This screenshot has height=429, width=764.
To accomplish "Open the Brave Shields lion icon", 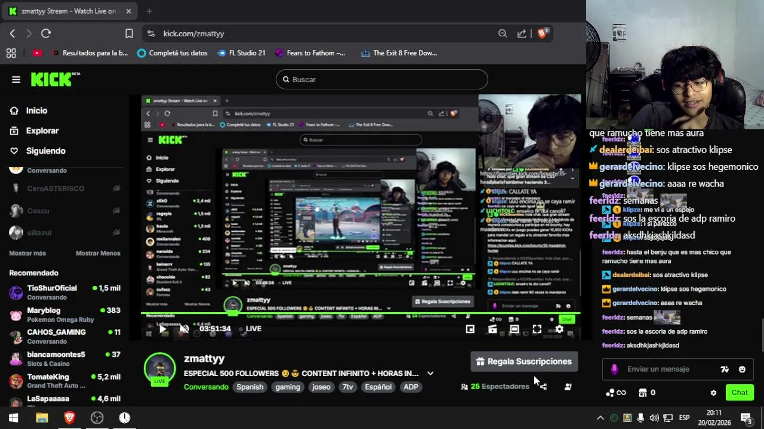I will pos(542,33).
